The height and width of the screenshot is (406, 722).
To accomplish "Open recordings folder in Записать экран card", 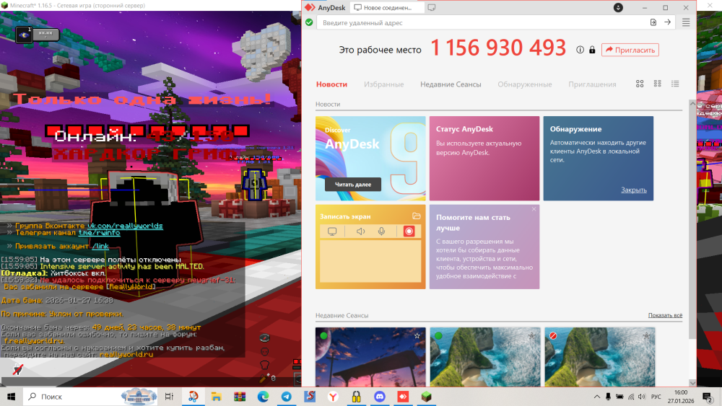I will [417, 216].
